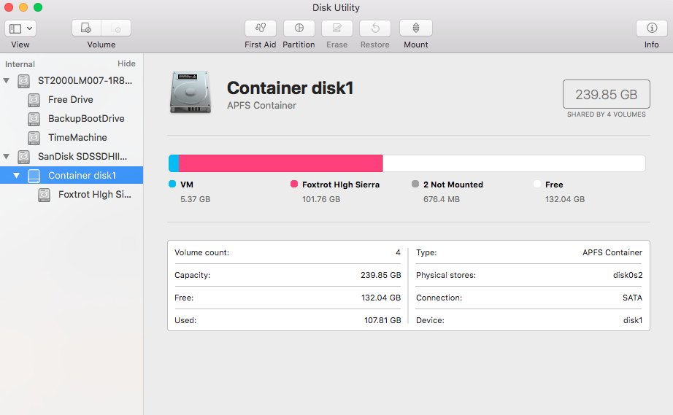Run First Aid on the selected disk

pyautogui.click(x=260, y=28)
